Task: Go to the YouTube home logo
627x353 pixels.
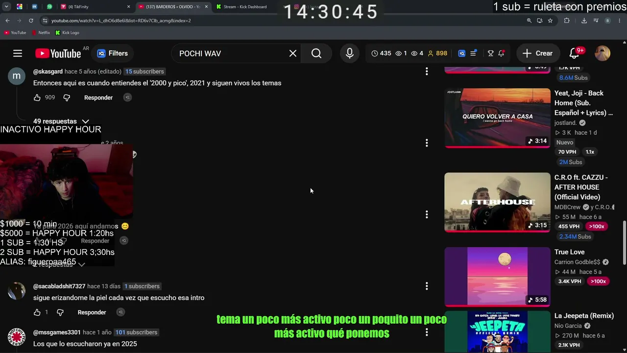Action: pos(58,53)
